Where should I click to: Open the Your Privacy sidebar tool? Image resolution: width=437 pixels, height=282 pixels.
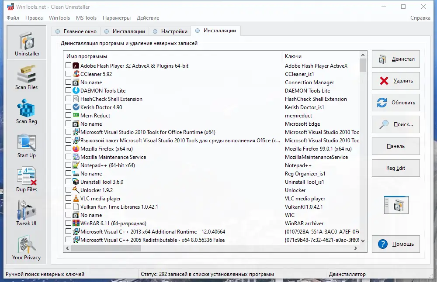tap(27, 248)
